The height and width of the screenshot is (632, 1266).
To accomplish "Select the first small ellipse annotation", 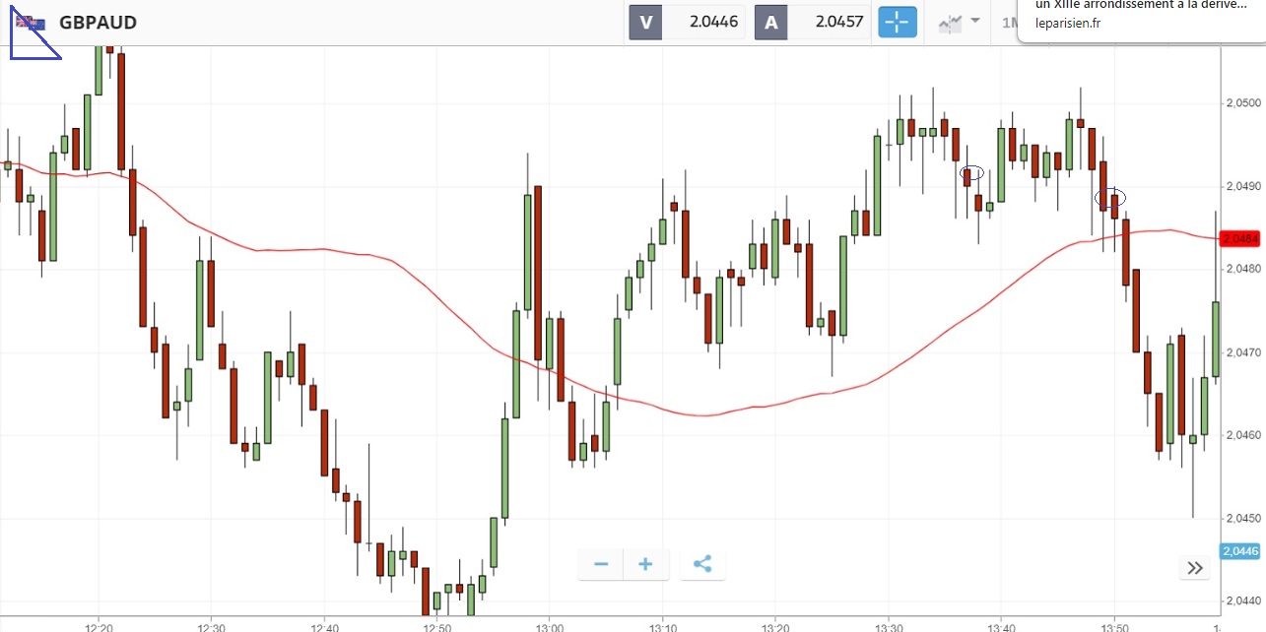I will point(972,173).
